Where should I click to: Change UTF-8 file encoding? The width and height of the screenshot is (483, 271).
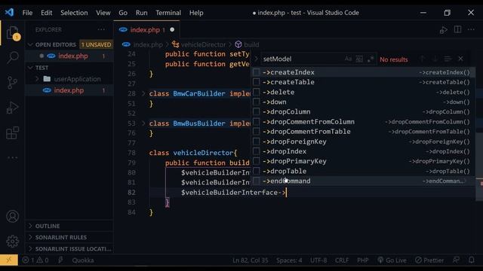tap(318, 260)
